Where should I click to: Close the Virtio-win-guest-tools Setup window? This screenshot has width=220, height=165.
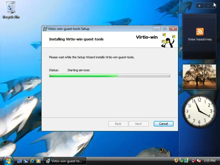point(173,29)
